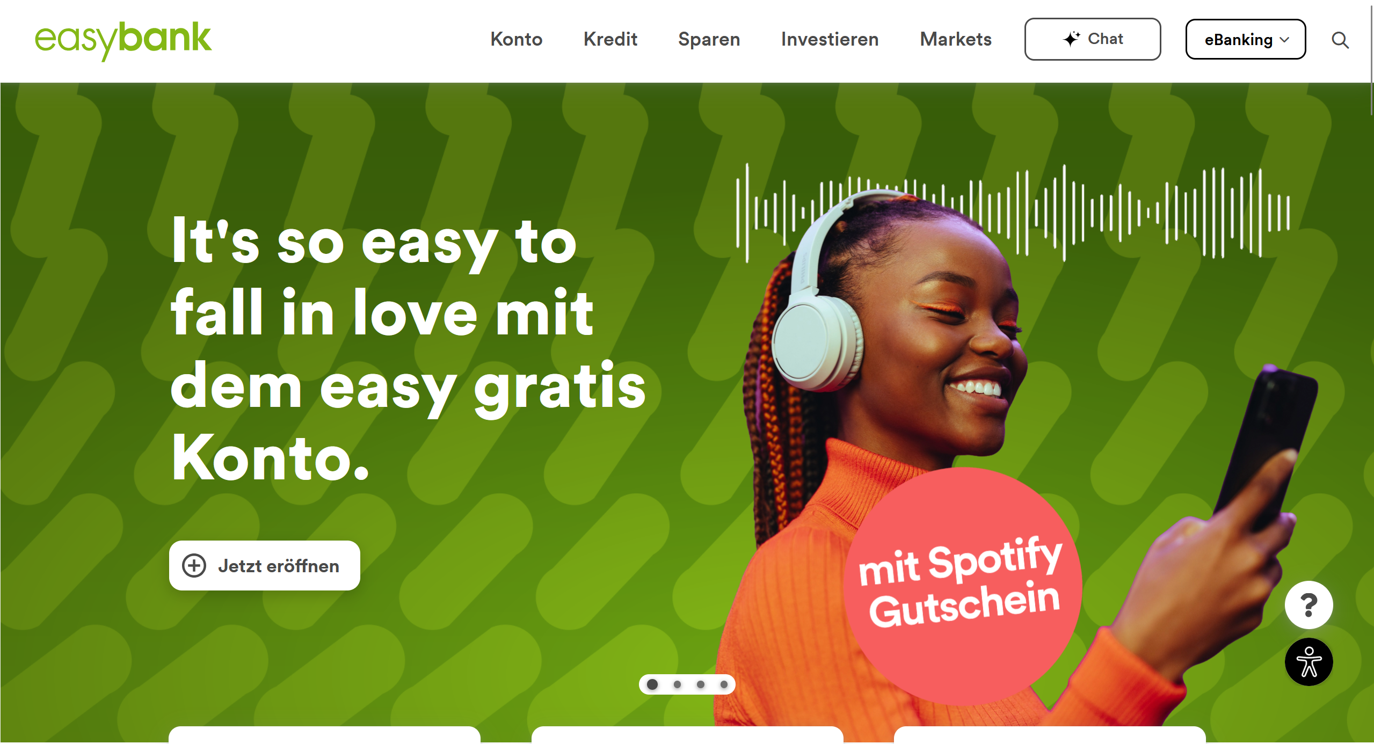
Task: Open the Kredit menu
Action: (610, 39)
